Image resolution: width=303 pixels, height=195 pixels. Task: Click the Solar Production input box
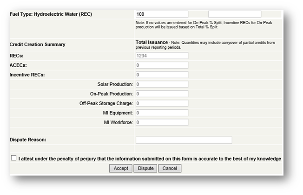tap(162, 84)
